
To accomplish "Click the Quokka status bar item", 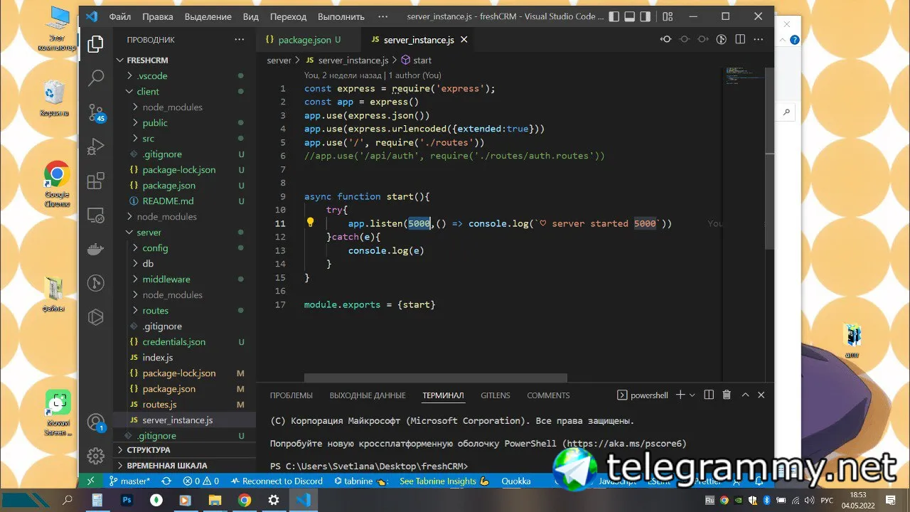I will click(516, 481).
